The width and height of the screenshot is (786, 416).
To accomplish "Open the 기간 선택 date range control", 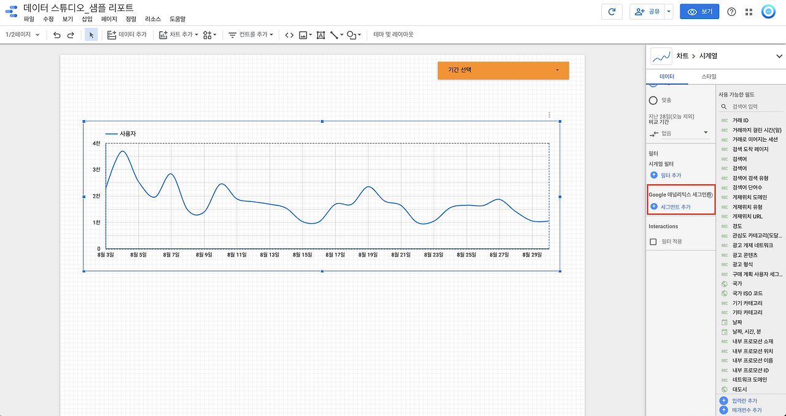I will pos(504,70).
